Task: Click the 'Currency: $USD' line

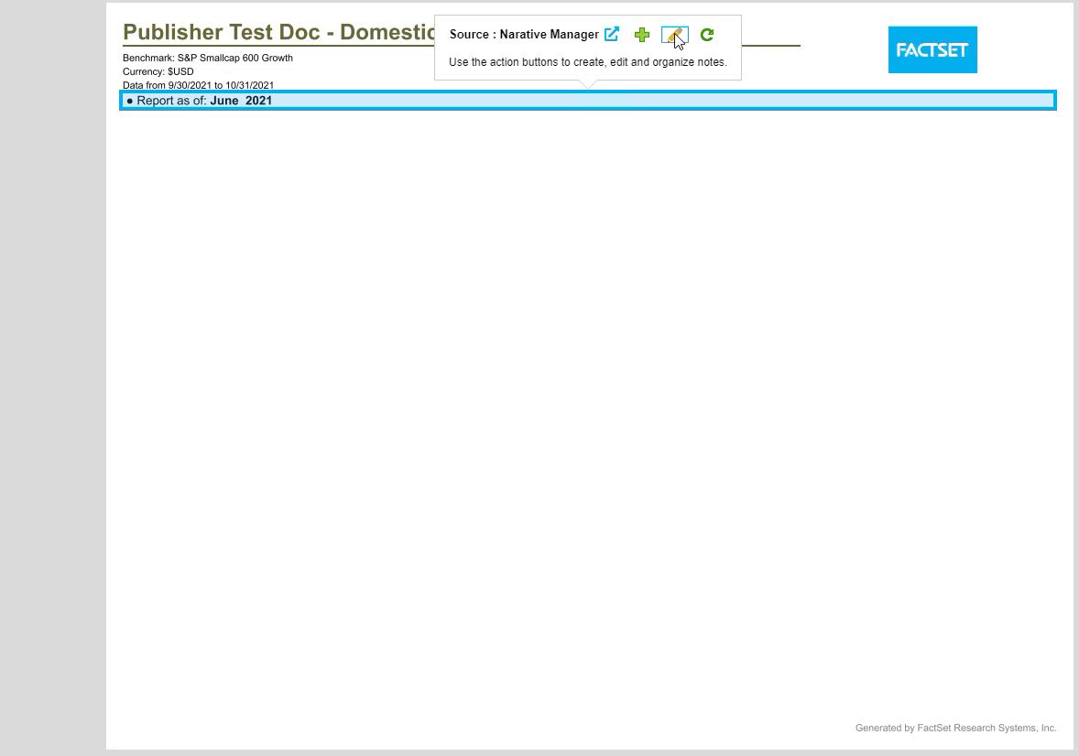Action: 158,71
